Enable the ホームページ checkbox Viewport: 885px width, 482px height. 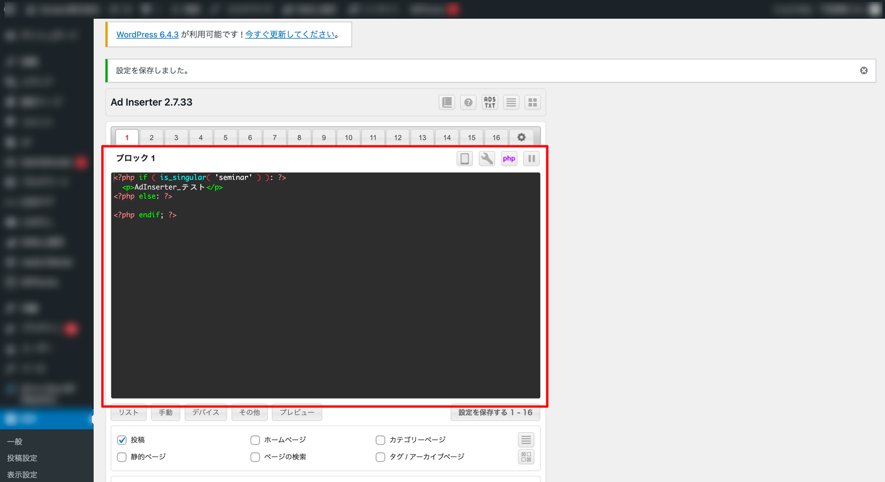[255, 440]
